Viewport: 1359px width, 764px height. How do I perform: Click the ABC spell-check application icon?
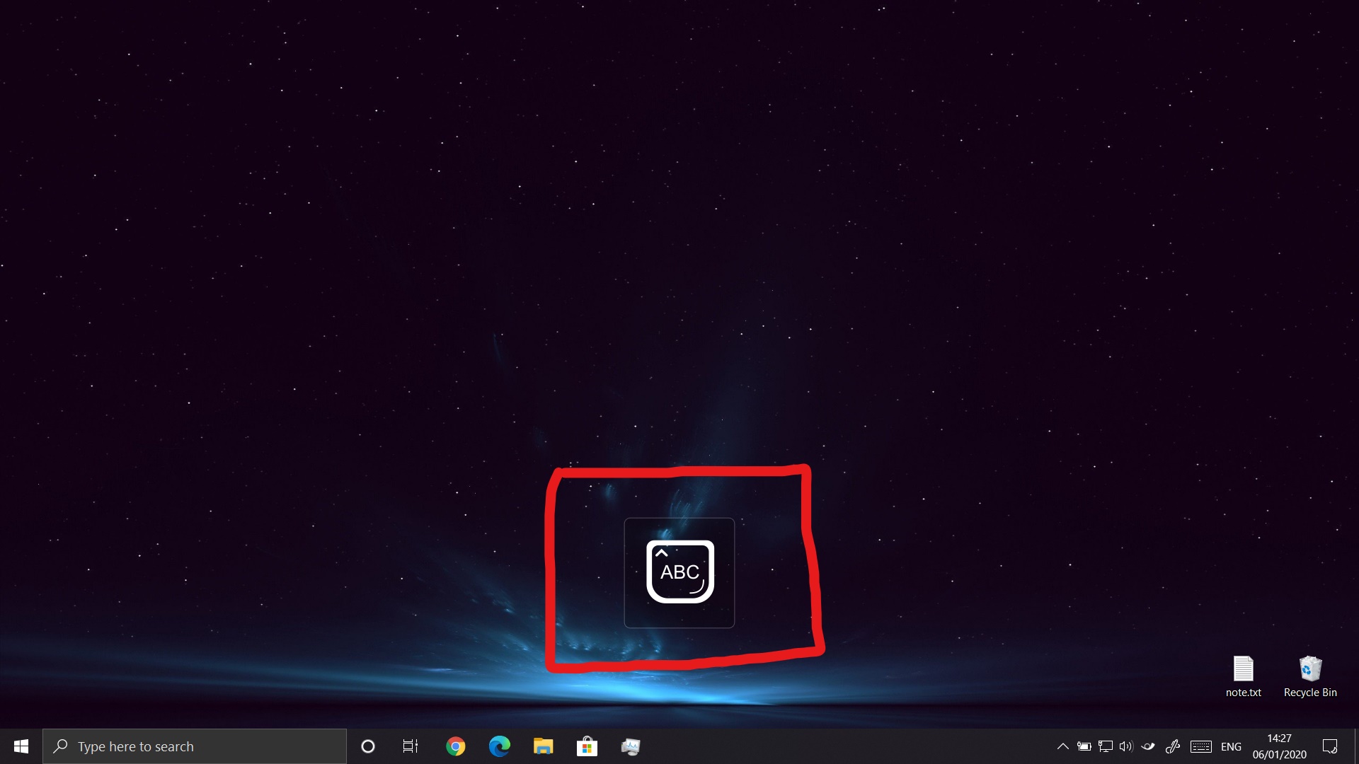[x=679, y=572]
